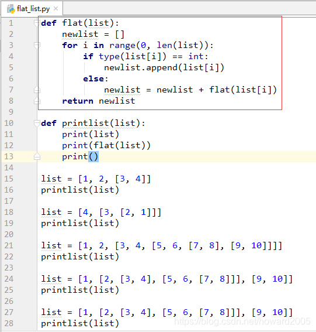The height and width of the screenshot is (332, 316).
Task: Click 'printlist(list)' call on line 16
Action: coord(80,190)
